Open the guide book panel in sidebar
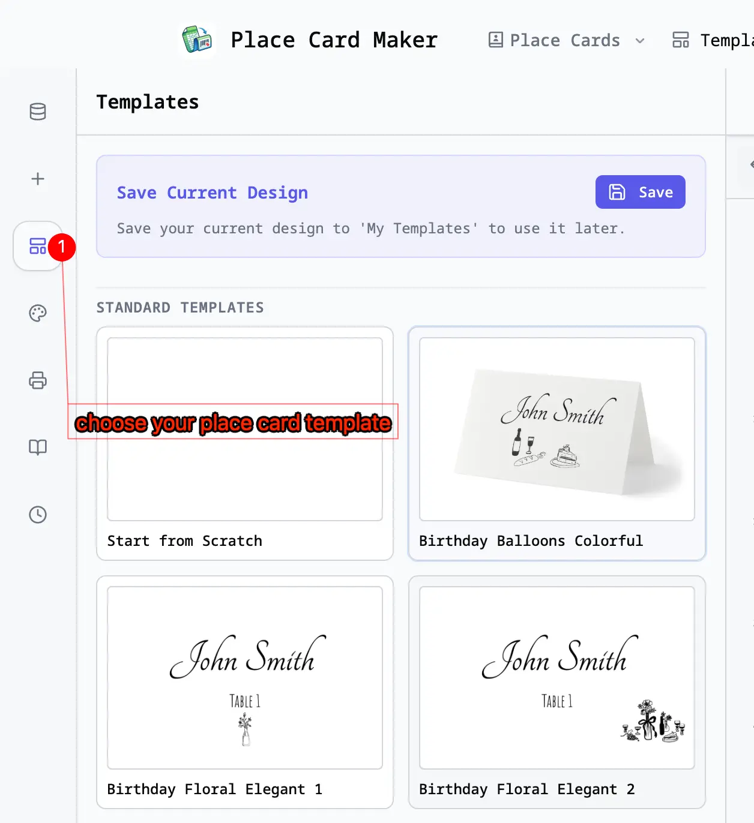This screenshot has height=823, width=754. point(38,447)
